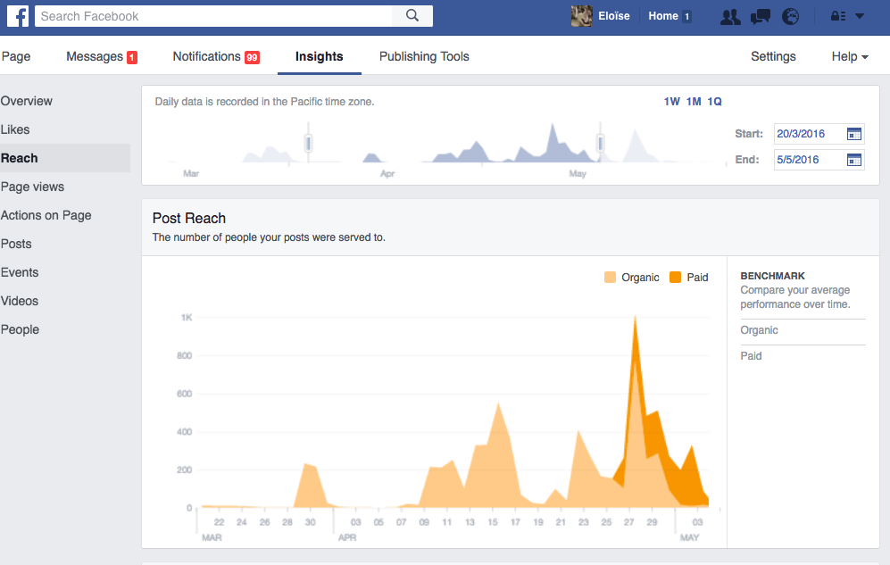Toggle the Paid legend series

point(688,278)
